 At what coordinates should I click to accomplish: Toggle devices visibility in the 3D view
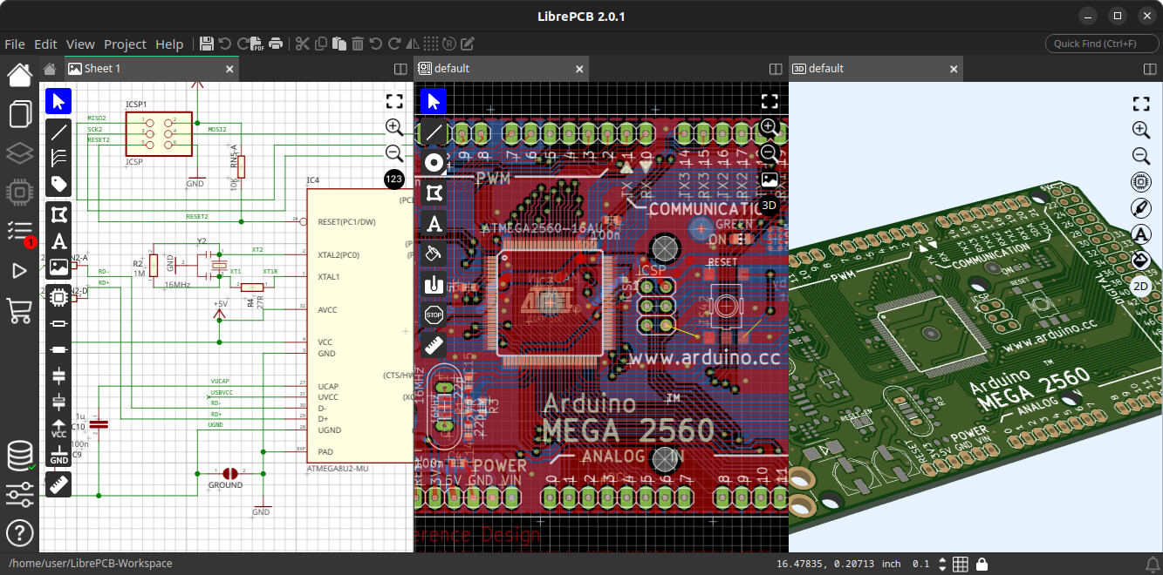tap(1140, 182)
